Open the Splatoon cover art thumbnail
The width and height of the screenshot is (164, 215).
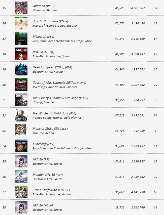pos(21,8)
